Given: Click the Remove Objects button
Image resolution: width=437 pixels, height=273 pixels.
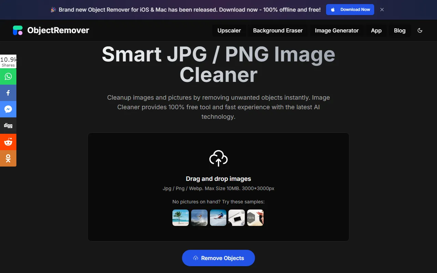Looking at the screenshot, I should click(x=218, y=258).
